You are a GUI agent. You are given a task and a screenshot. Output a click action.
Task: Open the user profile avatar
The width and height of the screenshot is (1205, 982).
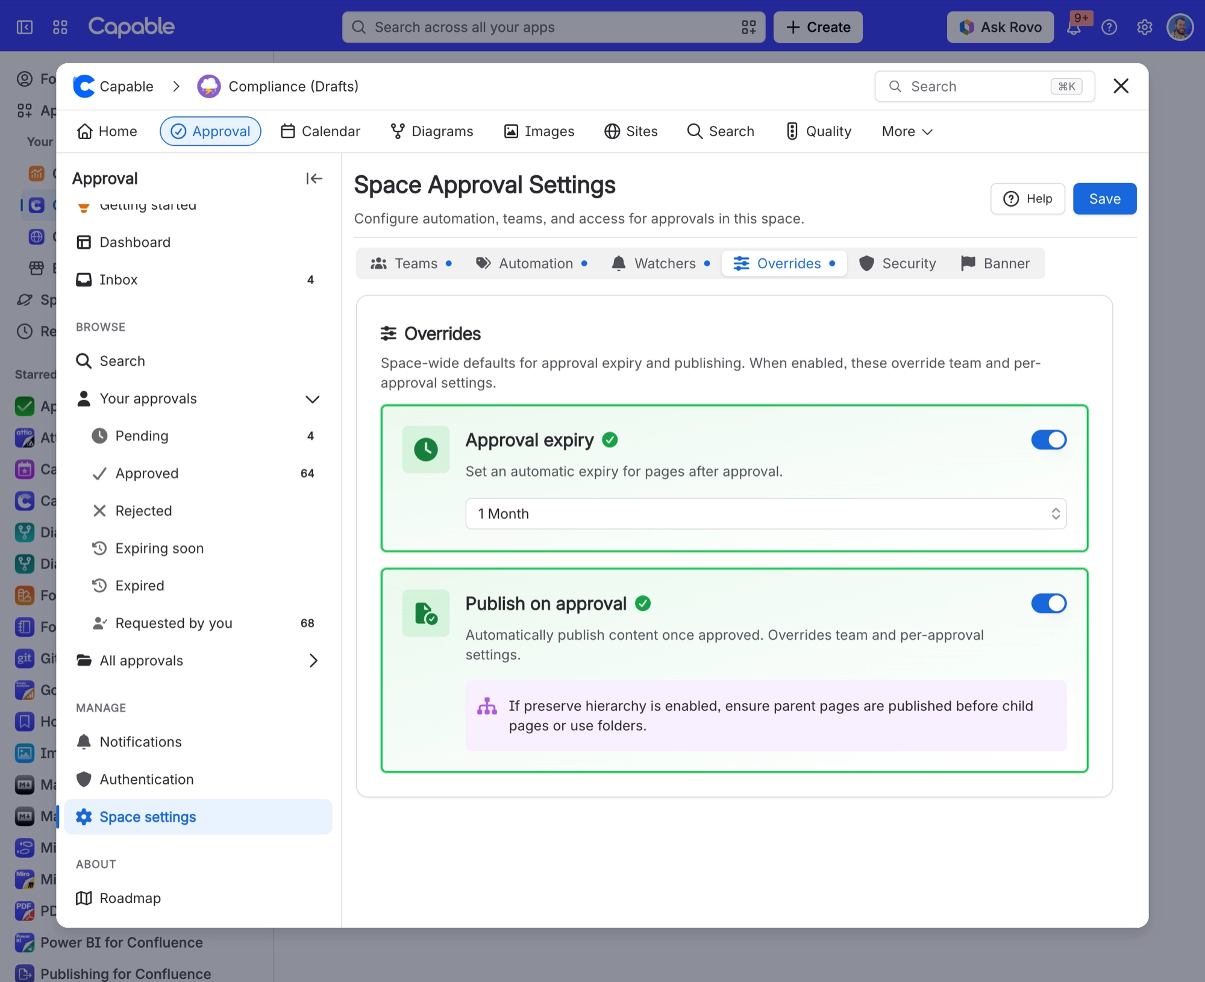tap(1180, 27)
